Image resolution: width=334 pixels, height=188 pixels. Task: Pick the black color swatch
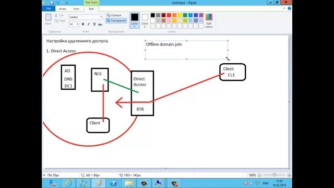(x=153, y=15)
